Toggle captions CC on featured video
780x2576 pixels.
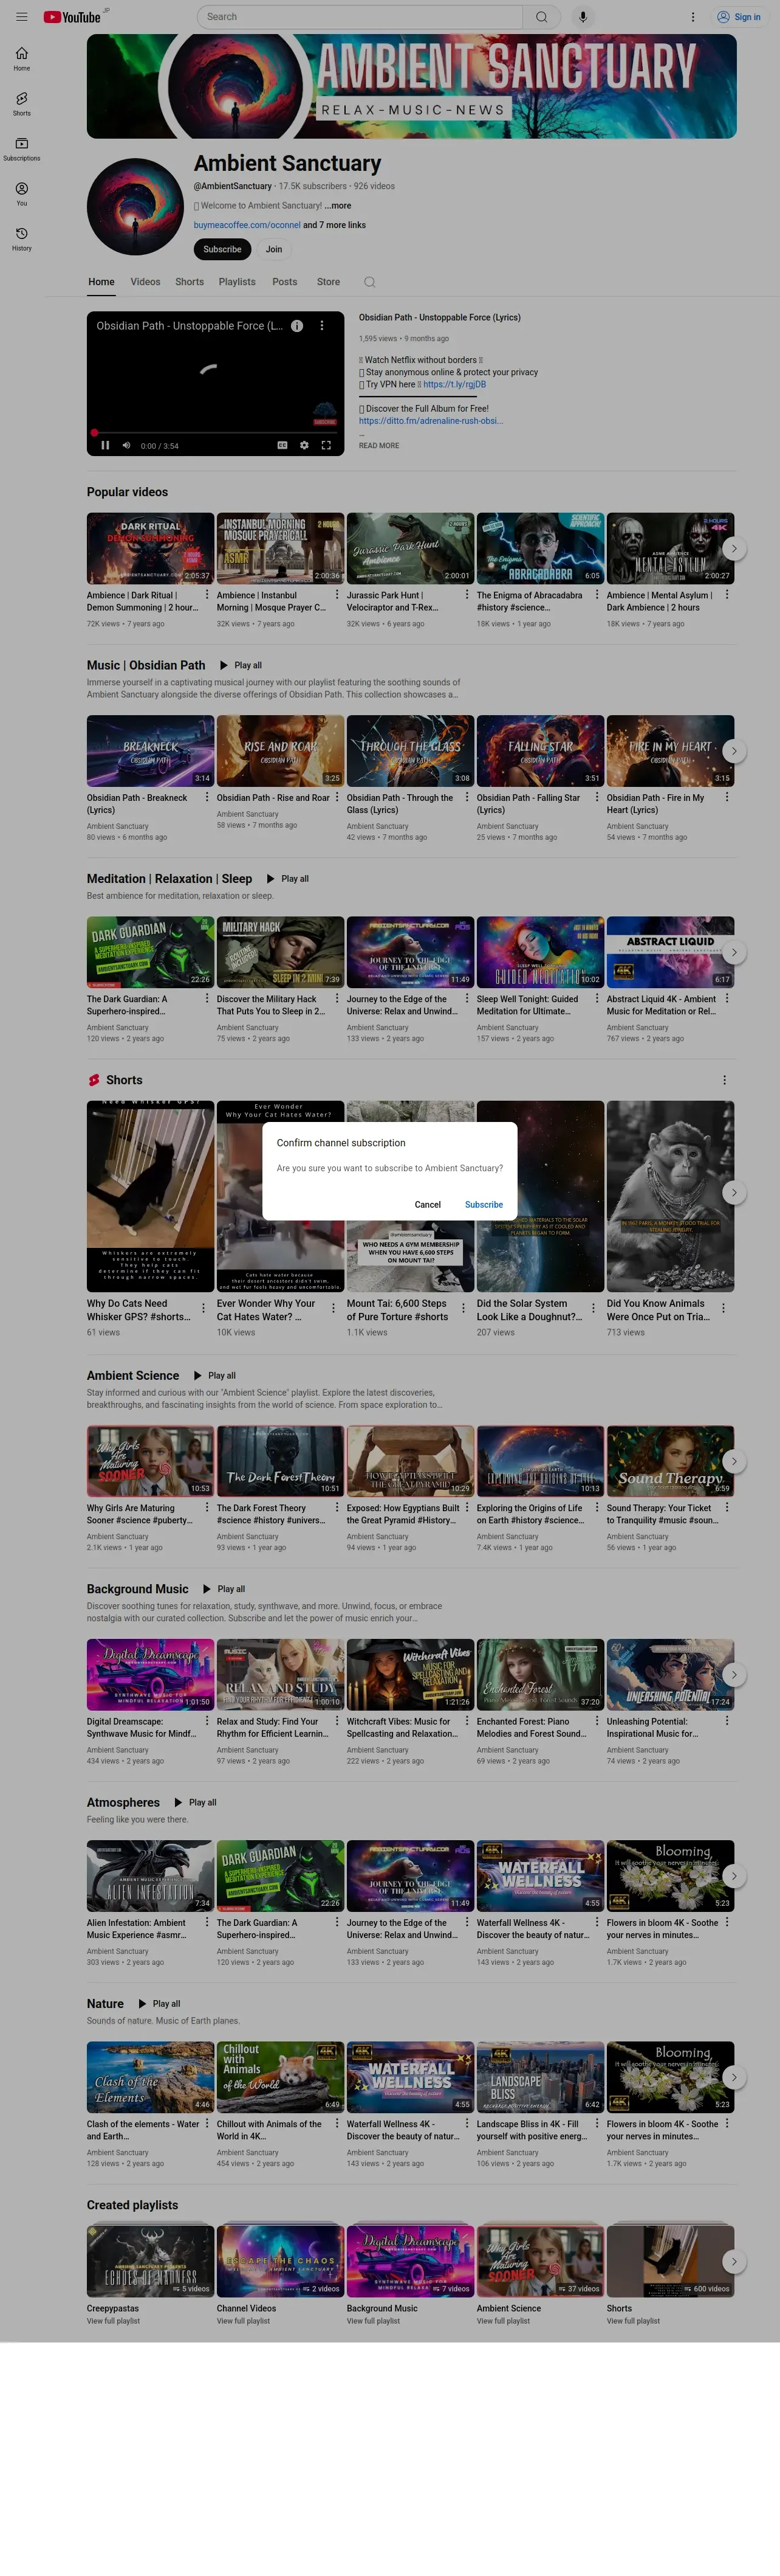[282, 446]
